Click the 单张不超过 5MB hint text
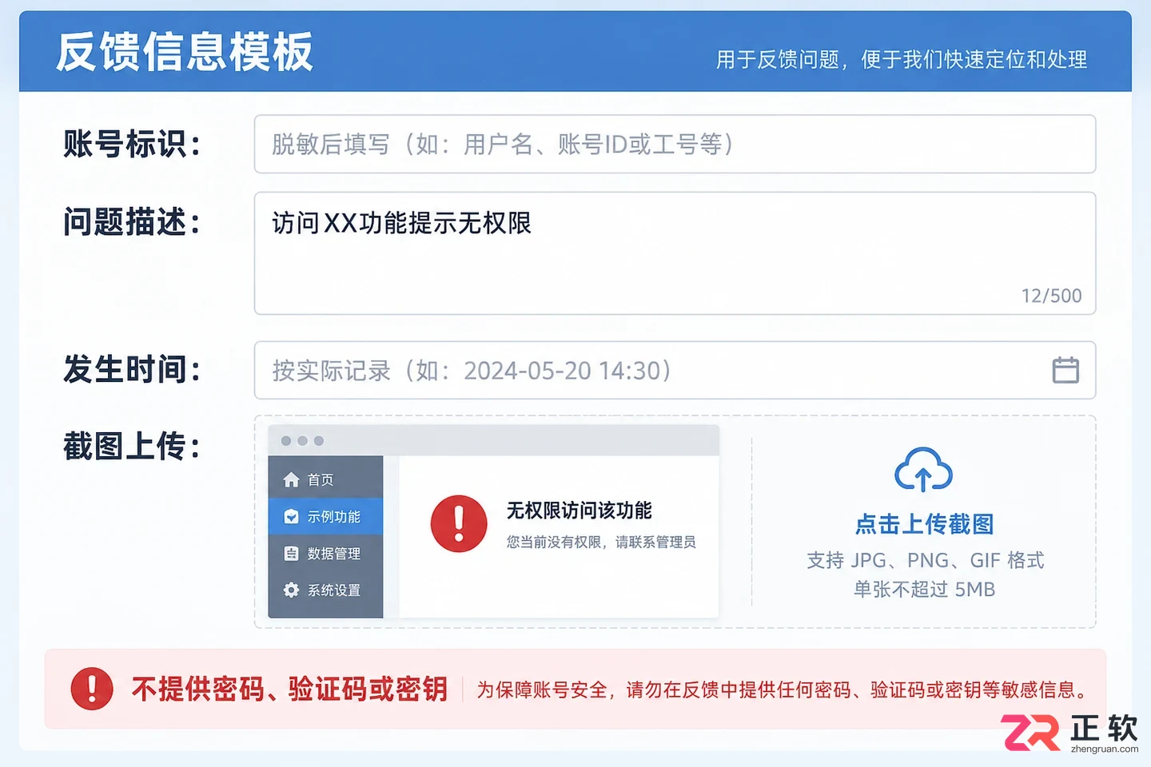Screen dimensions: 1151x767 coord(925,590)
